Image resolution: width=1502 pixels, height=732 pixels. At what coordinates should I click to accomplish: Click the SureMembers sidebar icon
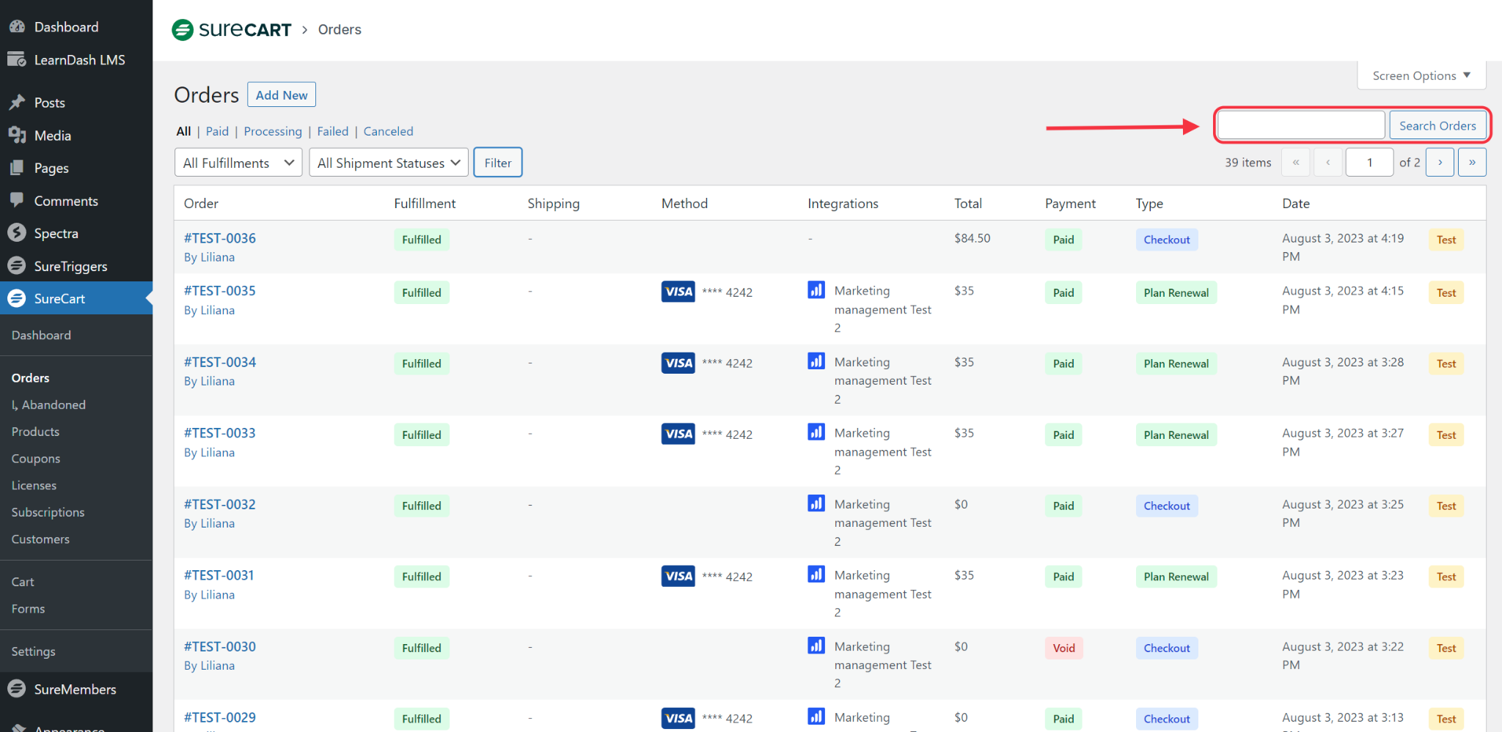click(x=17, y=689)
